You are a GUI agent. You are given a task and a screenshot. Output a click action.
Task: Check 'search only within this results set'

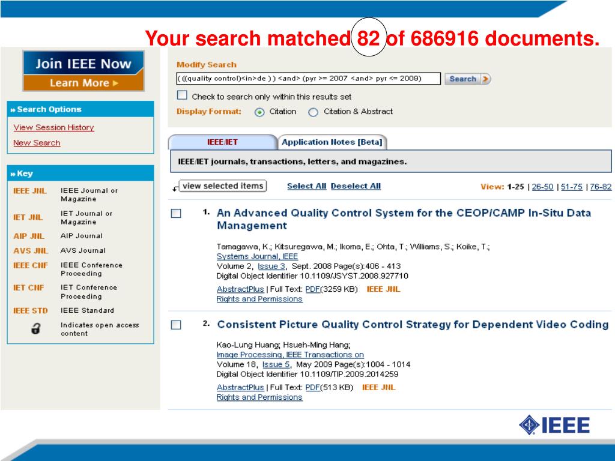point(182,95)
